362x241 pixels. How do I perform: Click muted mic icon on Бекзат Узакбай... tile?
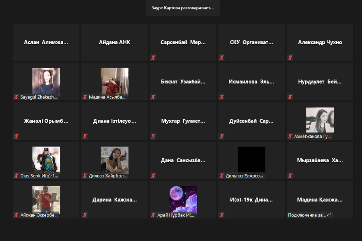(x=153, y=97)
